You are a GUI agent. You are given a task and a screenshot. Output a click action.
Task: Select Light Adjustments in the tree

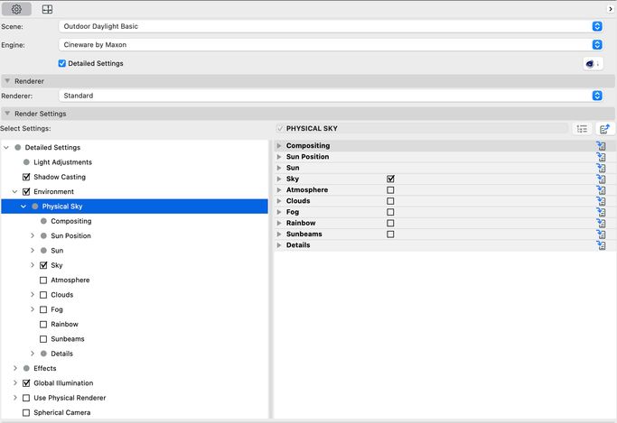[63, 162]
